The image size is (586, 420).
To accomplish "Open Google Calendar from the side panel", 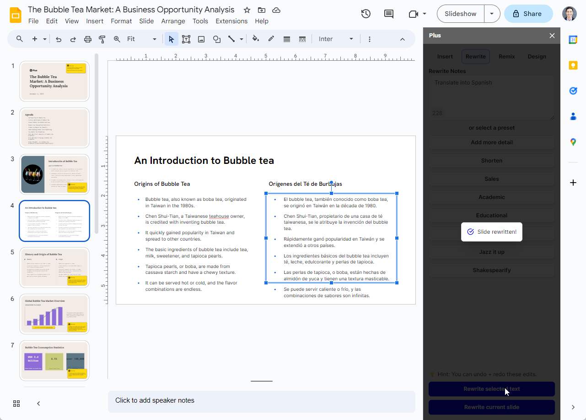I will 573,40.
